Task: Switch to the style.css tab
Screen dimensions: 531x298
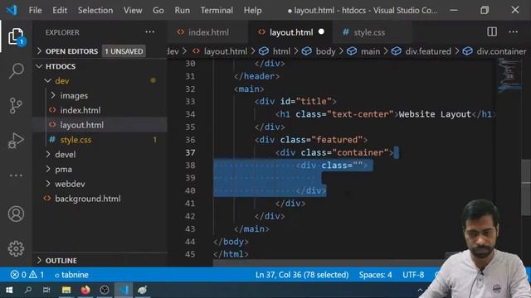Action: [x=372, y=32]
